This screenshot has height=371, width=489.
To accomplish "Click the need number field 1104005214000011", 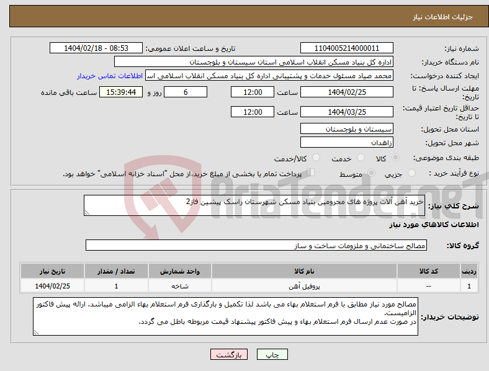I will click(346, 48).
